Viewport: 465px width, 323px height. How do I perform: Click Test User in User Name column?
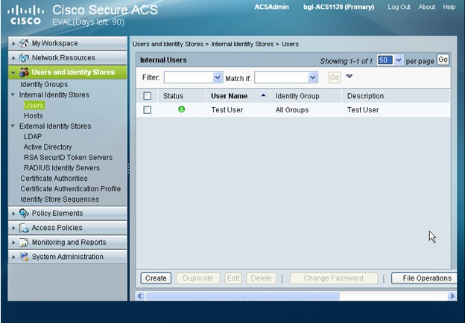[x=227, y=110]
